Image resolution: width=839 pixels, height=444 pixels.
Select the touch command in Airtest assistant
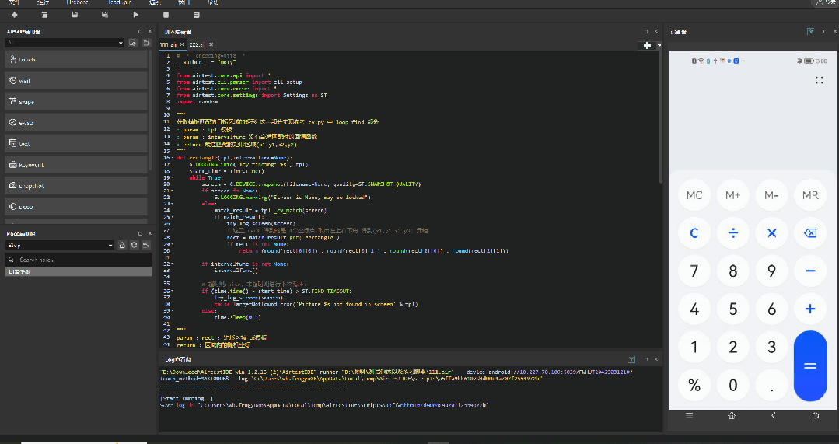coord(76,59)
